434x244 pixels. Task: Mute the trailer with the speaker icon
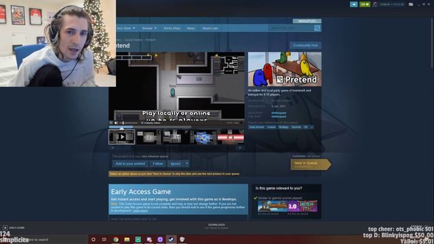point(116,123)
